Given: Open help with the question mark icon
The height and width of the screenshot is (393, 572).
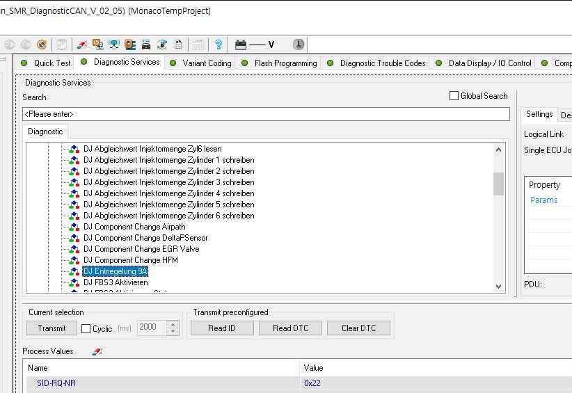Looking at the screenshot, I should tap(219, 45).
